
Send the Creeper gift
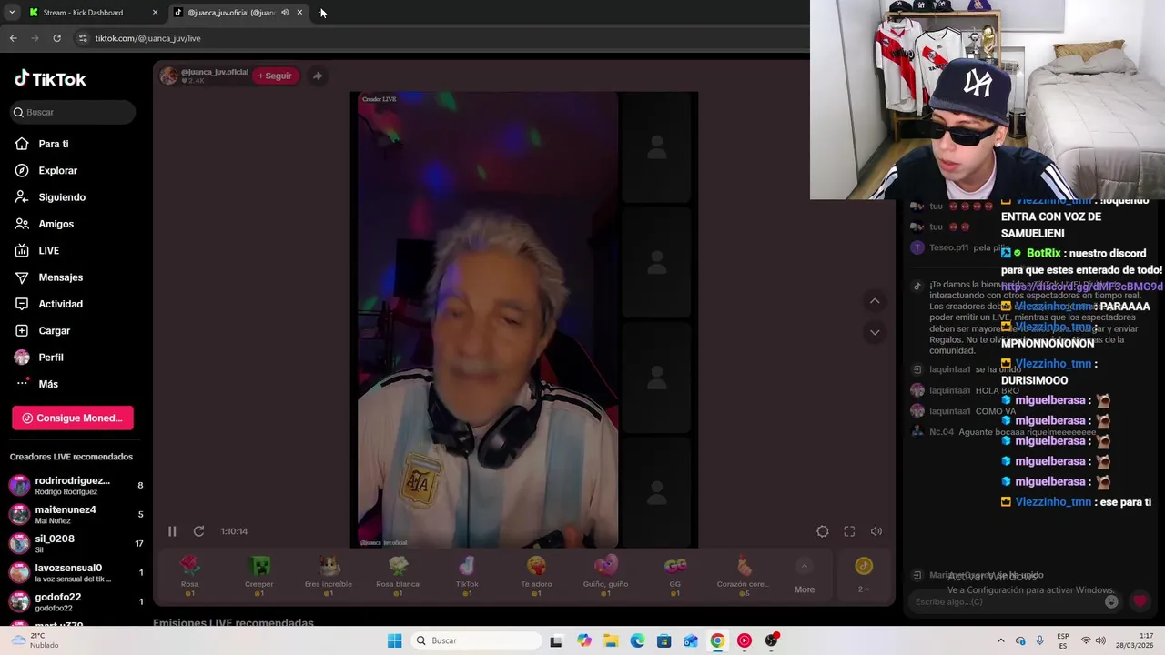258,576
